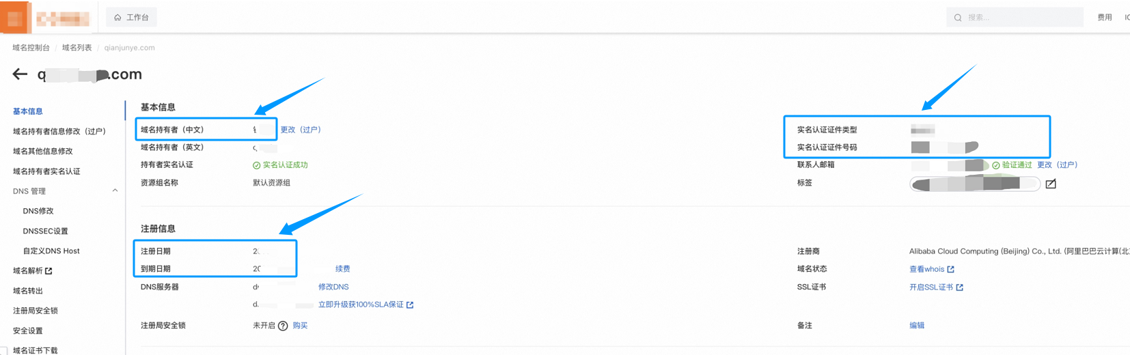This screenshot has width=1130, height=355.
Task: Click the edit tag pencil icon
Action: coord(1051,184)
